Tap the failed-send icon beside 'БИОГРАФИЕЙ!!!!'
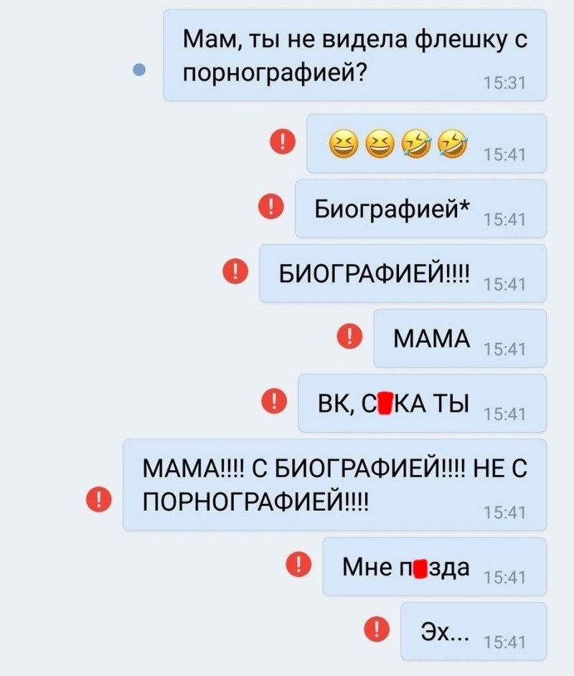This screenshot has width=574, height=676. (x=235, y=271)
